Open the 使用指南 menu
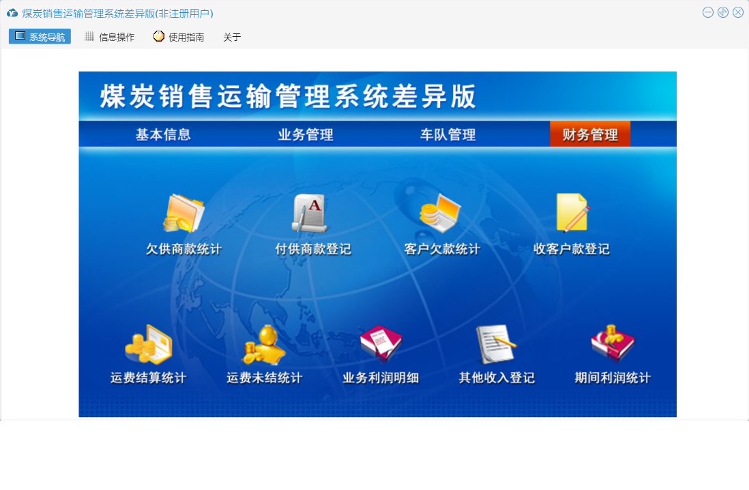This screenshot has height=490, width=749. (x=179, y=37)
